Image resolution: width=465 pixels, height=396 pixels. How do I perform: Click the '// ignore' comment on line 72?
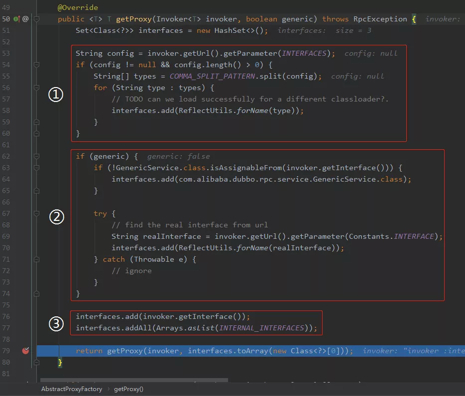pyautogui.click(x=131, y=271)
